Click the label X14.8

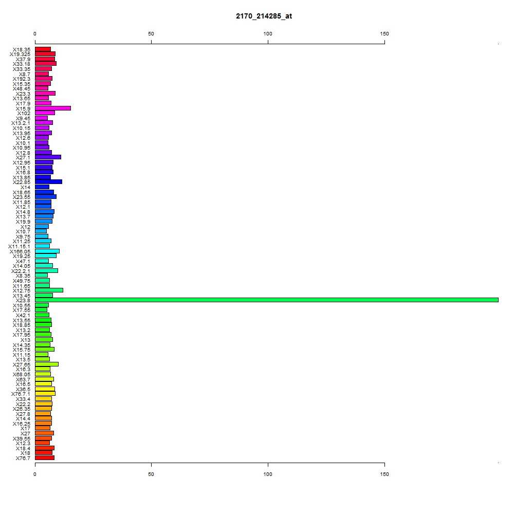tap(23, 212)
